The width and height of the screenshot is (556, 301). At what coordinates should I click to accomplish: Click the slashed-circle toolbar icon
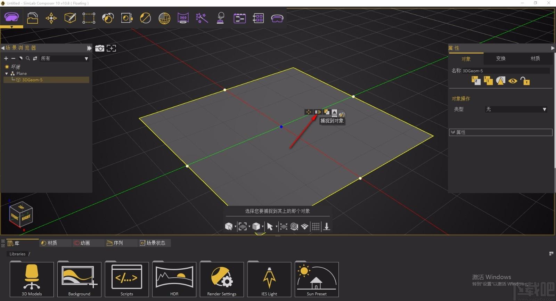[x=145, y=18]
